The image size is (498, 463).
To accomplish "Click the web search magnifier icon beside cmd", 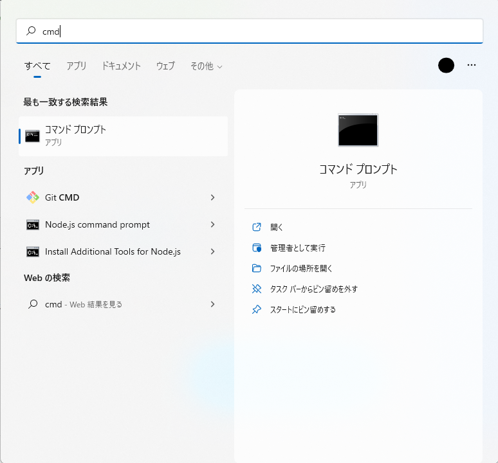I will (33, 304).
